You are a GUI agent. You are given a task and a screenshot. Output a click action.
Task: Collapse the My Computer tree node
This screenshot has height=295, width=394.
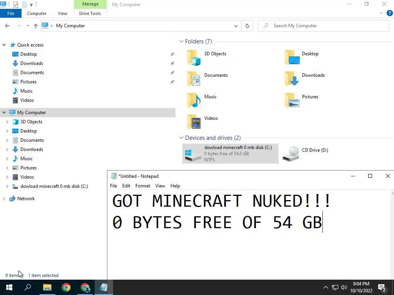point(4,113)
